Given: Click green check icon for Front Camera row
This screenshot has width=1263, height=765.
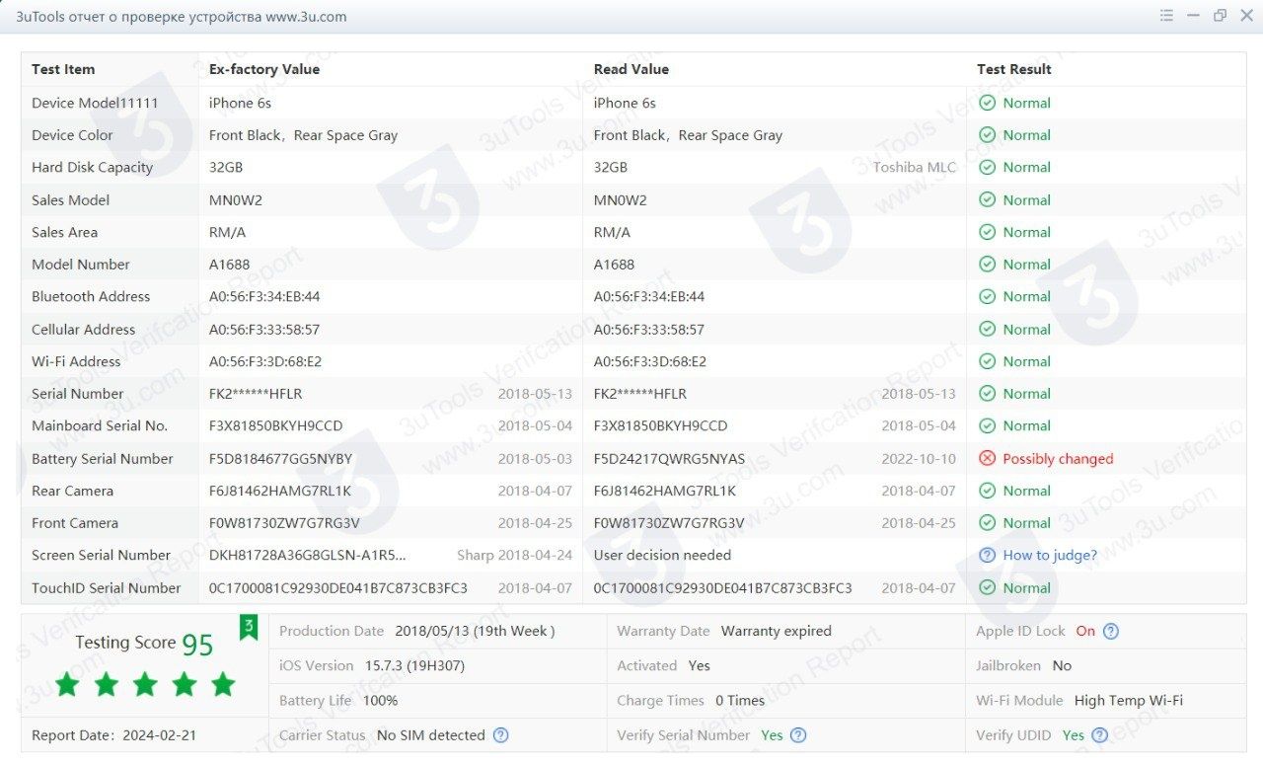Looking at the screenshot, I should pyautogui.click(x=987, y=523).
